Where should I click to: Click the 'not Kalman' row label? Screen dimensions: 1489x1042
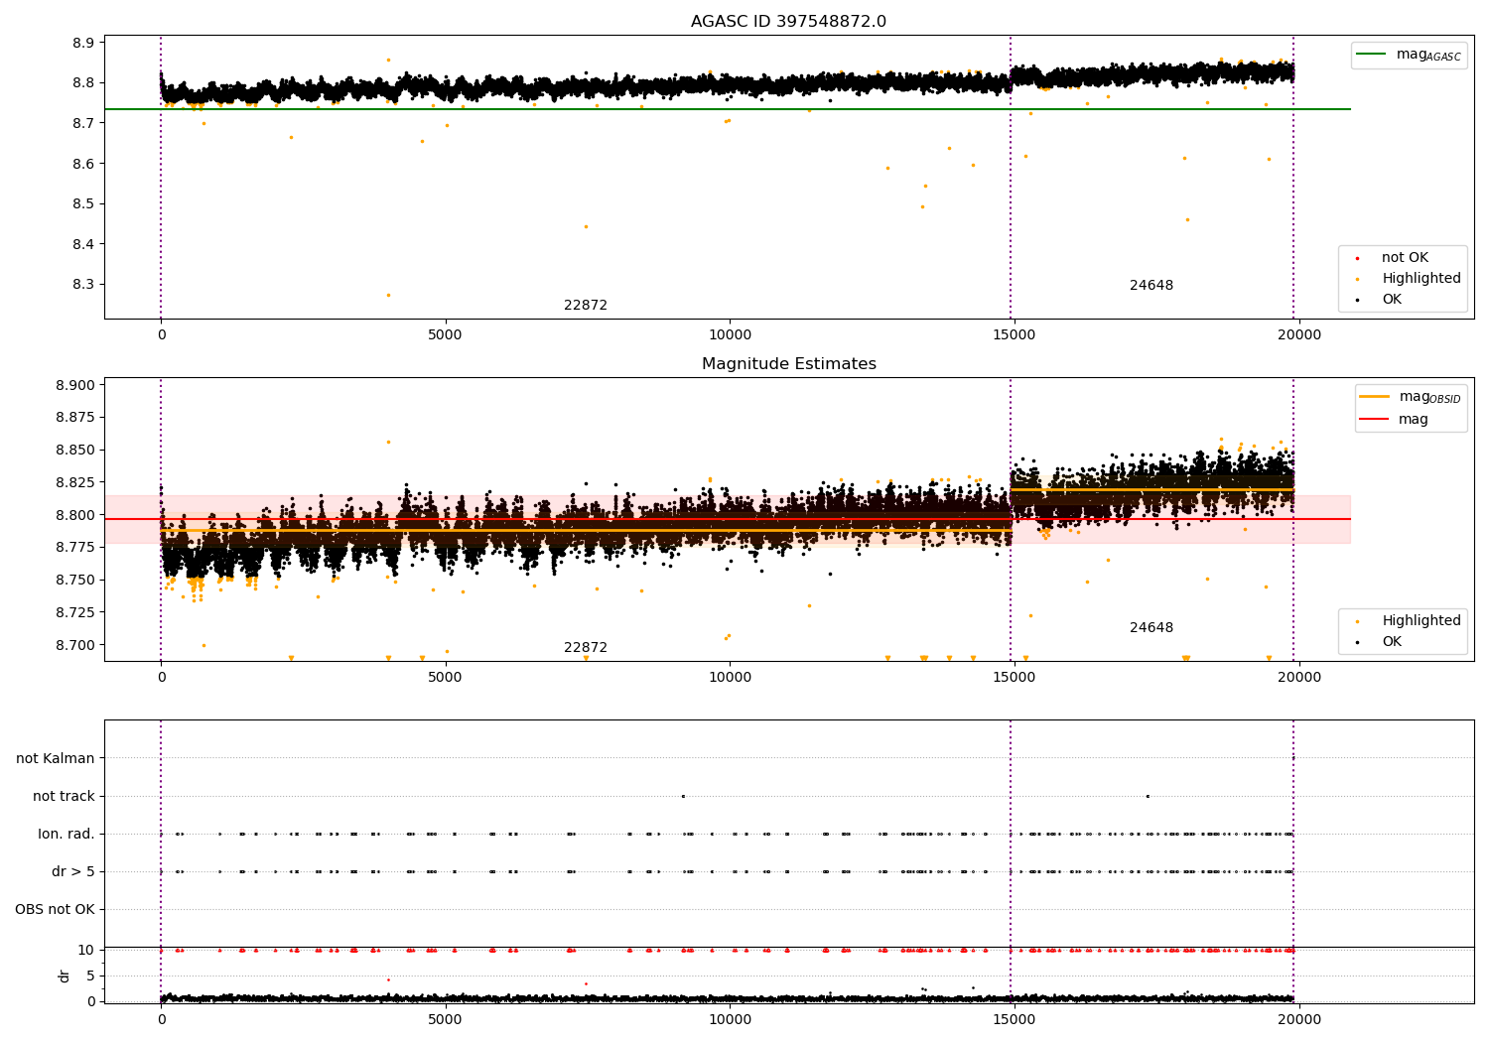pyautogui.click(x=56, y=759)
